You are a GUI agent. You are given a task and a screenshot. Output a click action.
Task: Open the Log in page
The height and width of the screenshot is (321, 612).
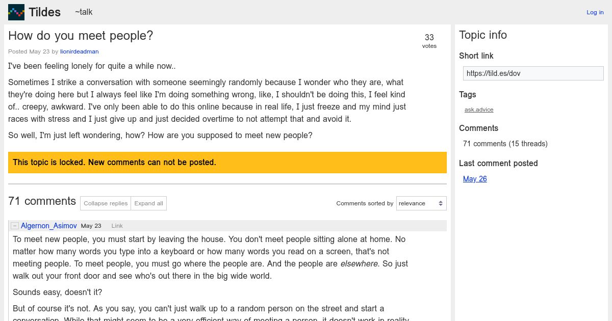(x=595, y=12)
